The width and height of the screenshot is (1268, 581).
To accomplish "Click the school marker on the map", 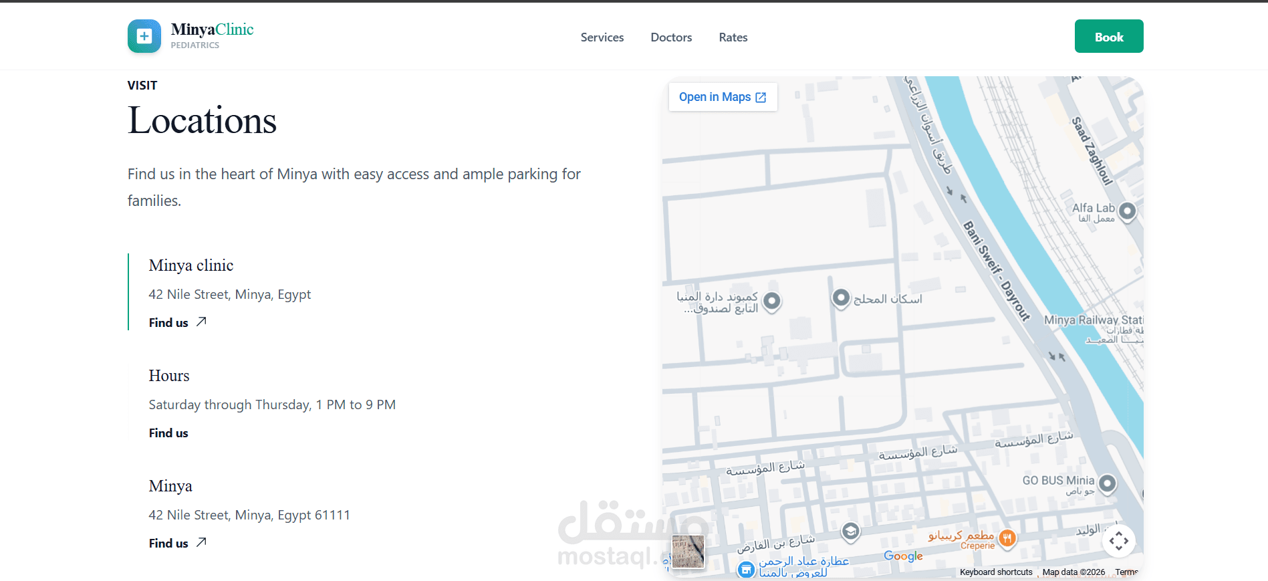I will pyautogui.click(x=850, y=532).
